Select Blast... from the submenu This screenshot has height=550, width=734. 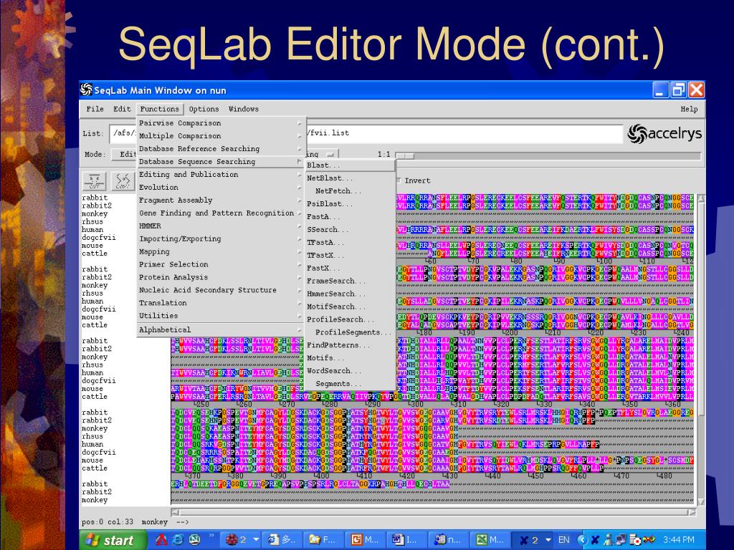click(x=350, y=165)
